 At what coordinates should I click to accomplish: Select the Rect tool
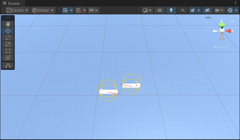[x=8, y=51]
